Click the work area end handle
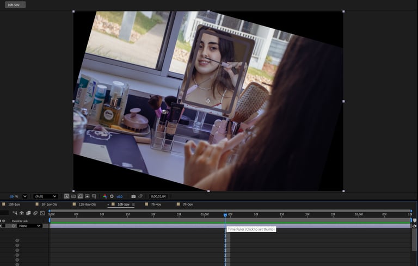Viewport: 418px width, 266px height. point(411,220)
